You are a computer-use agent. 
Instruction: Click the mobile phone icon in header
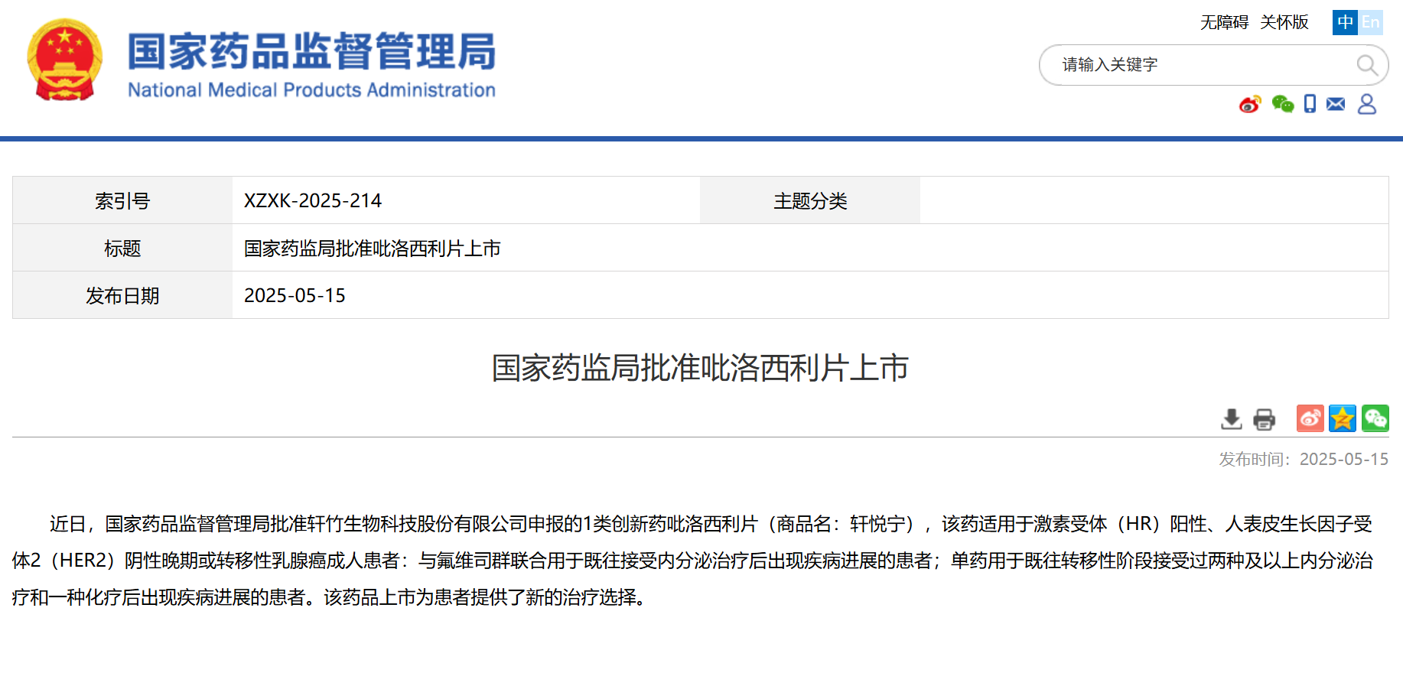click(1310, 104)
